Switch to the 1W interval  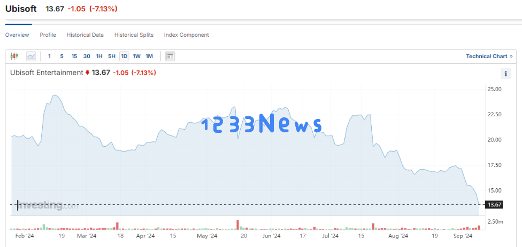[x=136, y=56]
